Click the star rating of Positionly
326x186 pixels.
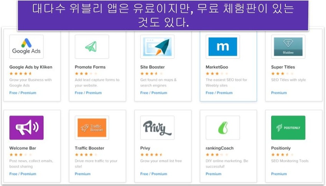pos(283,155)
